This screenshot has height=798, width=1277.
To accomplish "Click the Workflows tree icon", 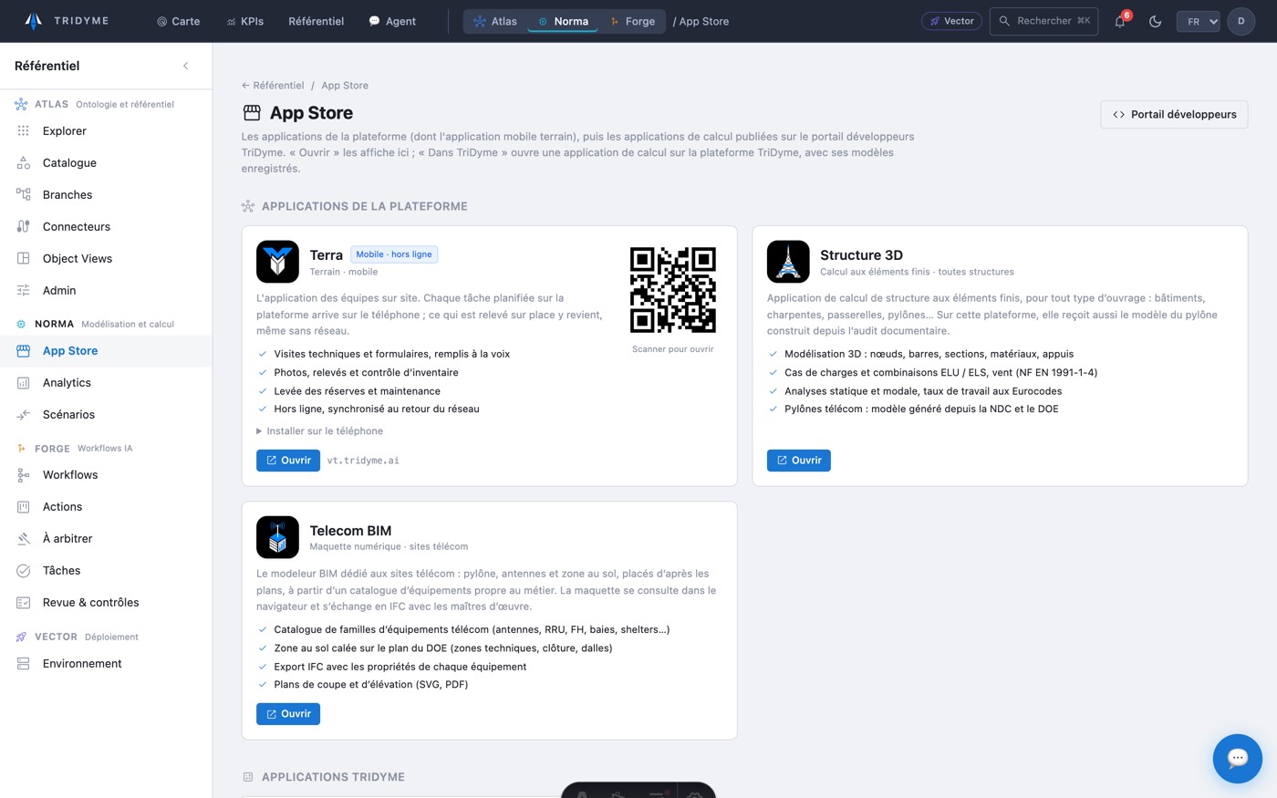I will (x=24, y=474).
